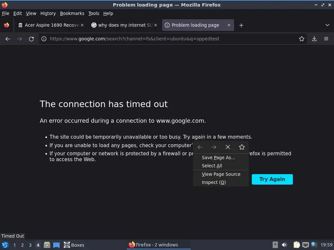Click back arrow in the context menu
Viewport: 334px width, 250px height.
click(x=200, y=147)
